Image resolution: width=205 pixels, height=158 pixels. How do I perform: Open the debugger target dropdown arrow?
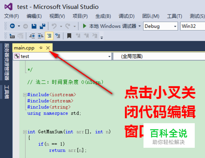click(139, 26)
